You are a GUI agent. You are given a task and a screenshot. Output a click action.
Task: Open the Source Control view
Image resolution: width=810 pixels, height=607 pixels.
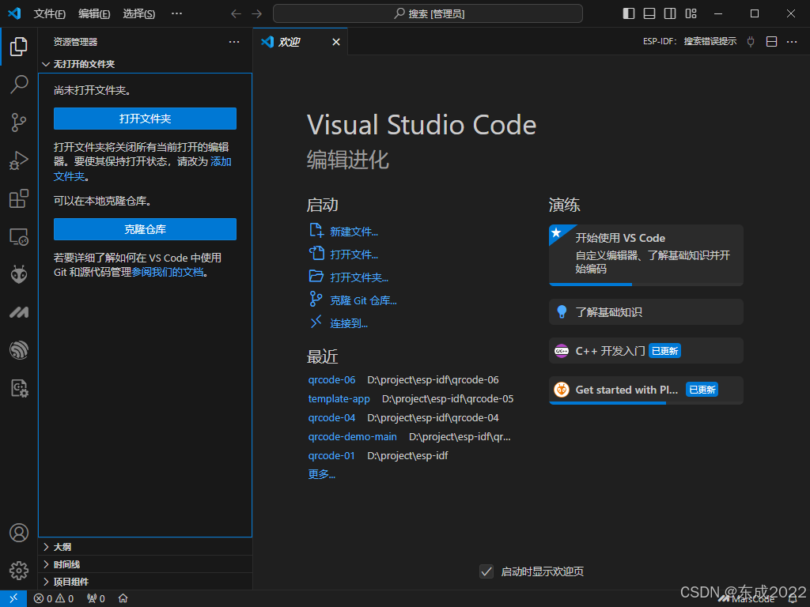[19, 123]
